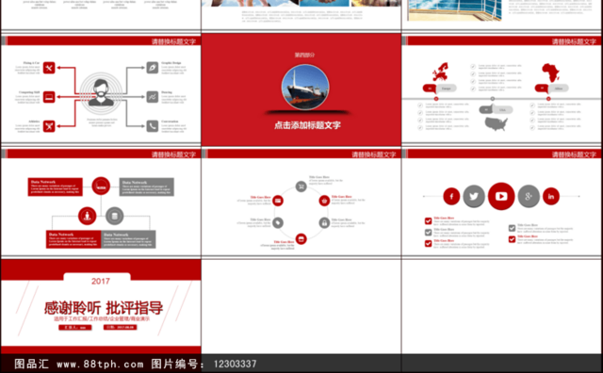Click the red Facebook circle icon
Screen dimensions: 603x373
451,196
